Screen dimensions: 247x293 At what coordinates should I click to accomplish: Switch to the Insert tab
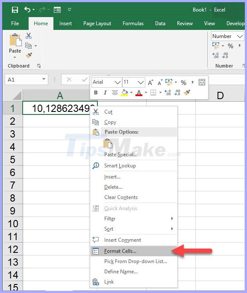click(x=65, y=23)
